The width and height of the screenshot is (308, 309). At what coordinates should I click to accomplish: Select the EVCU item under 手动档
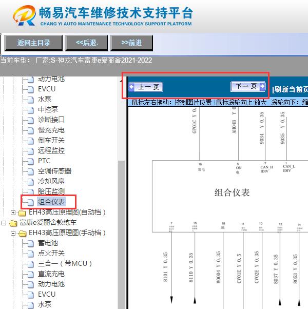click(47, 295)
